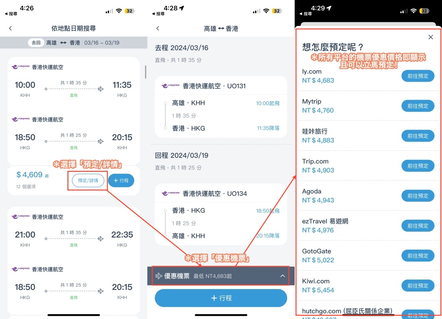This screenshot has width=442, height=319.
Task: Tap the $ 4,609 起 price
Action: coord(32,175)
